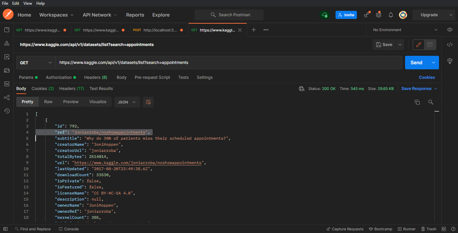Switch to the edit pencil mode
This screenshot has height=233, width=458.
[419, 45]
